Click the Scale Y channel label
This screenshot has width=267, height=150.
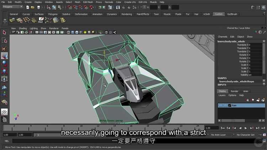245,68
